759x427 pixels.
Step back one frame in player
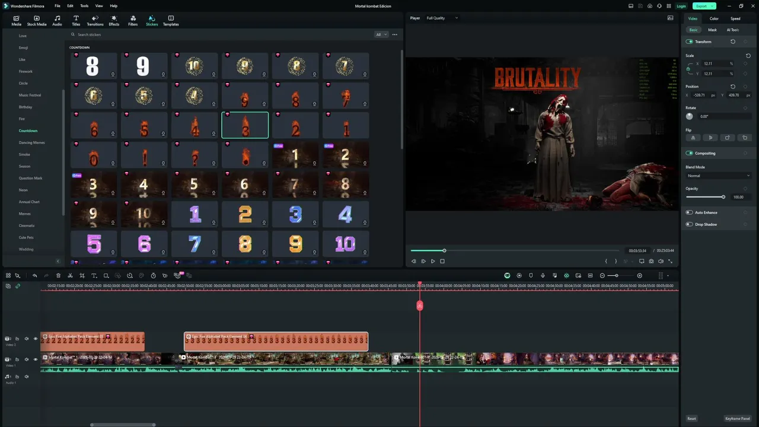414,261
